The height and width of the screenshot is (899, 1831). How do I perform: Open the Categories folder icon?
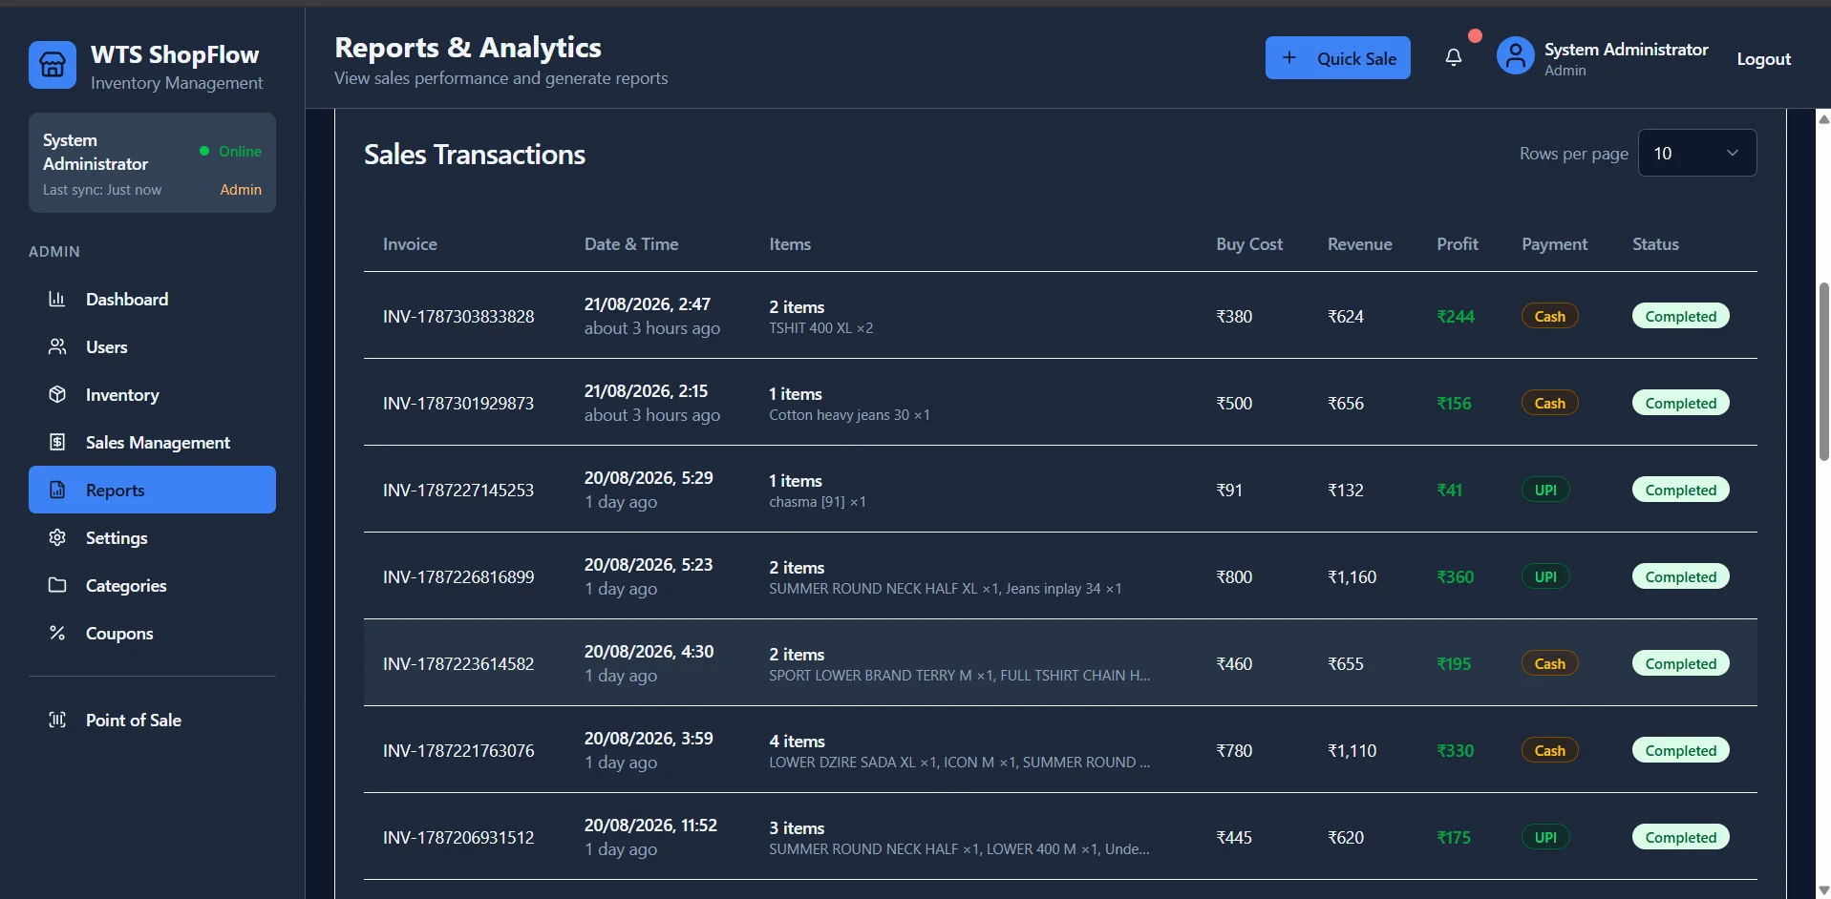[x=57, y=585]
